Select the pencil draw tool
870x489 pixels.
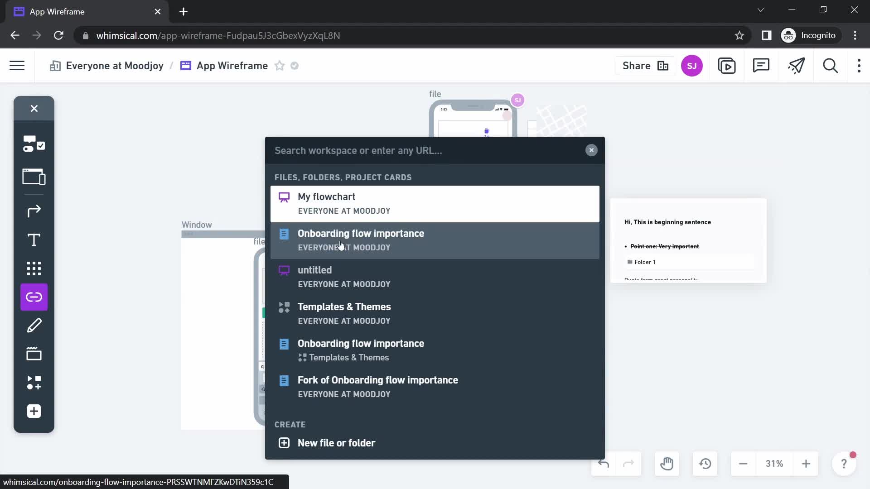coord(34,326)
